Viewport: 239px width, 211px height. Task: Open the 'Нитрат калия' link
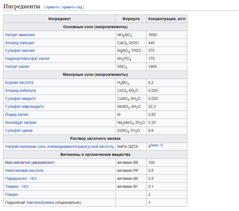[17, 66]
